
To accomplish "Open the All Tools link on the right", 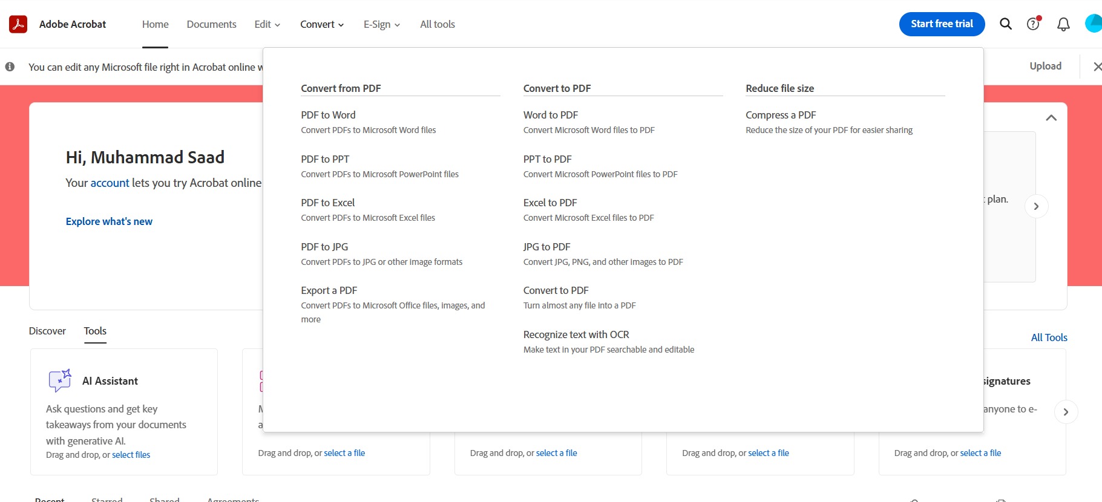I will pyautogui.click(x=1049, y=337).
